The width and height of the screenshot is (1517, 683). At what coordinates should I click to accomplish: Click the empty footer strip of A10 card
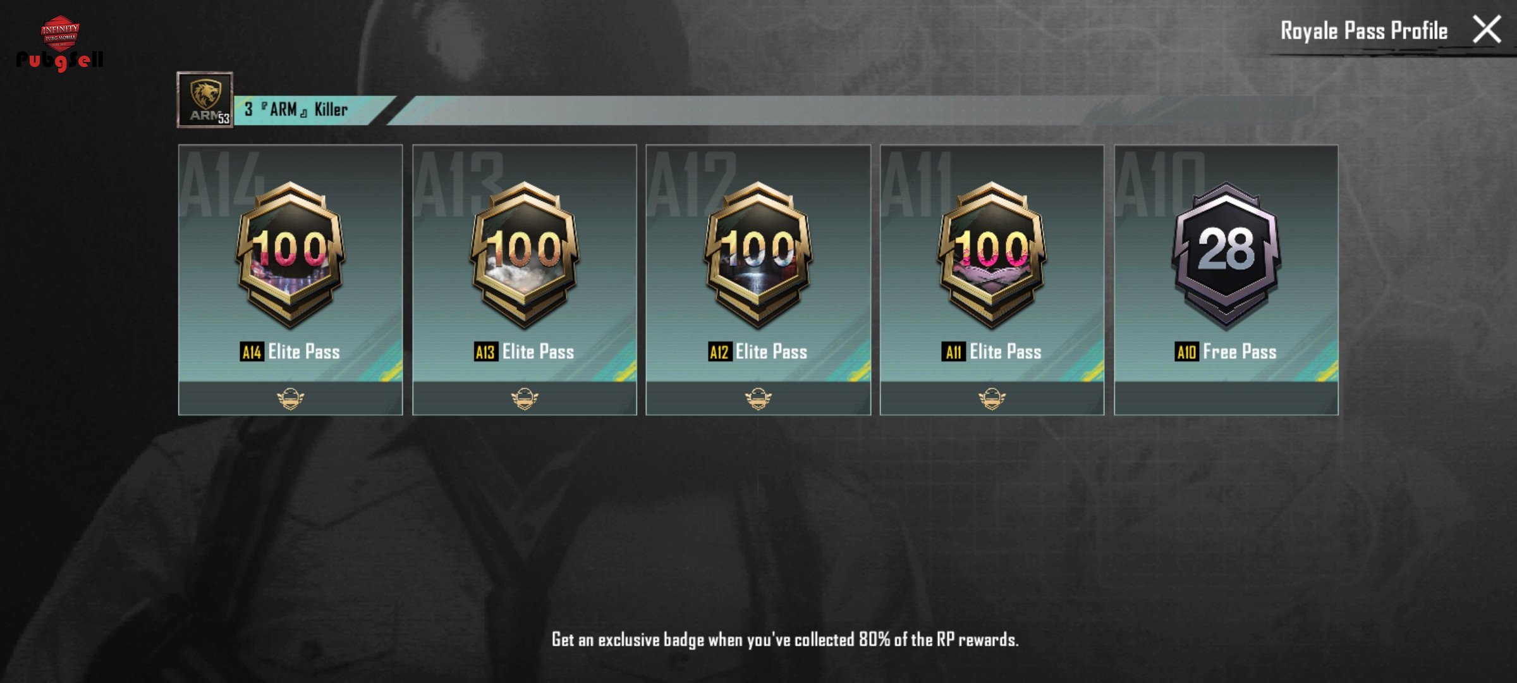point(1226,398)
